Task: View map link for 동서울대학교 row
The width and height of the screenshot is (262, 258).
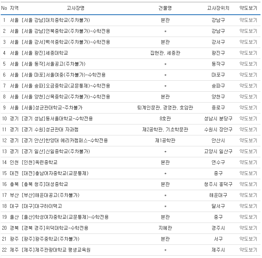Action: pyautogui.click(x=248, y=119)
